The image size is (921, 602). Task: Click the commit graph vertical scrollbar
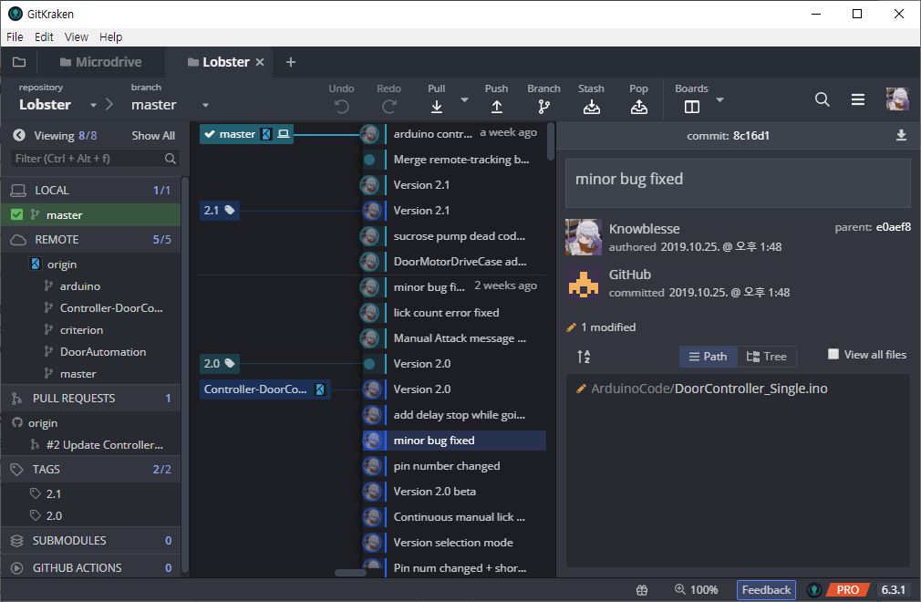coord(551,141)
